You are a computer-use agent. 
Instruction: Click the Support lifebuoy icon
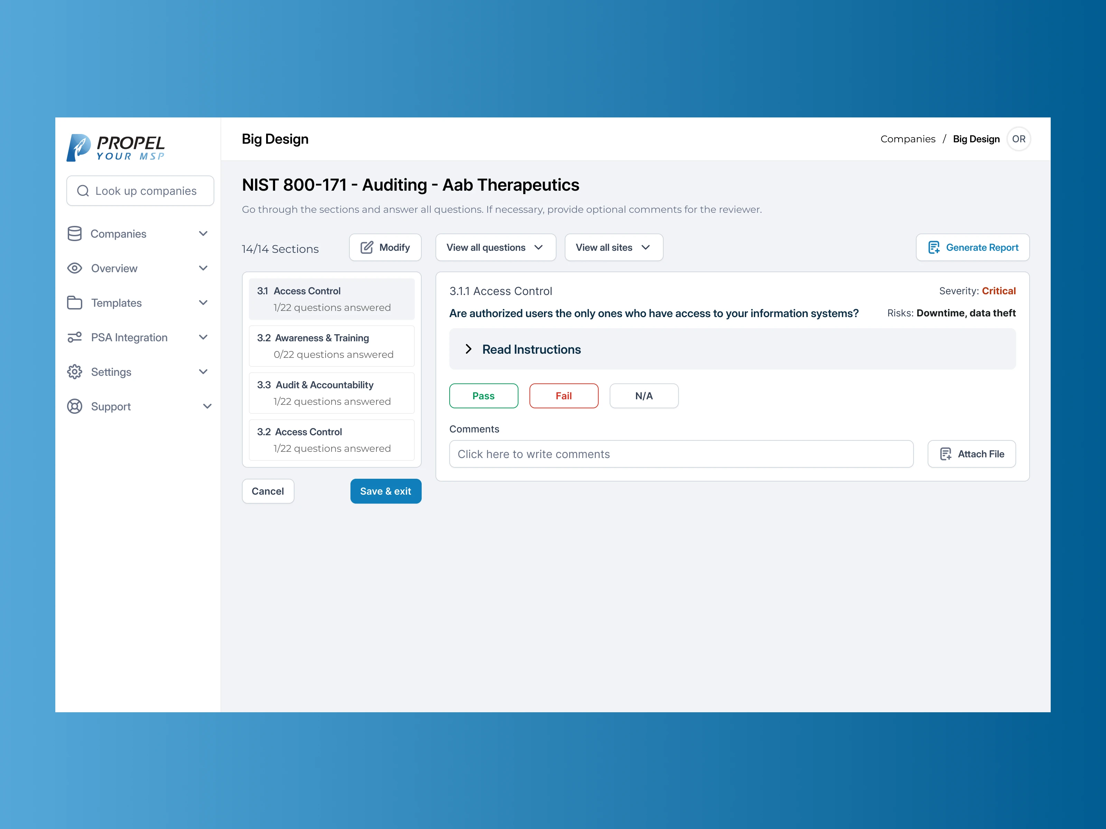coord(75,406)
